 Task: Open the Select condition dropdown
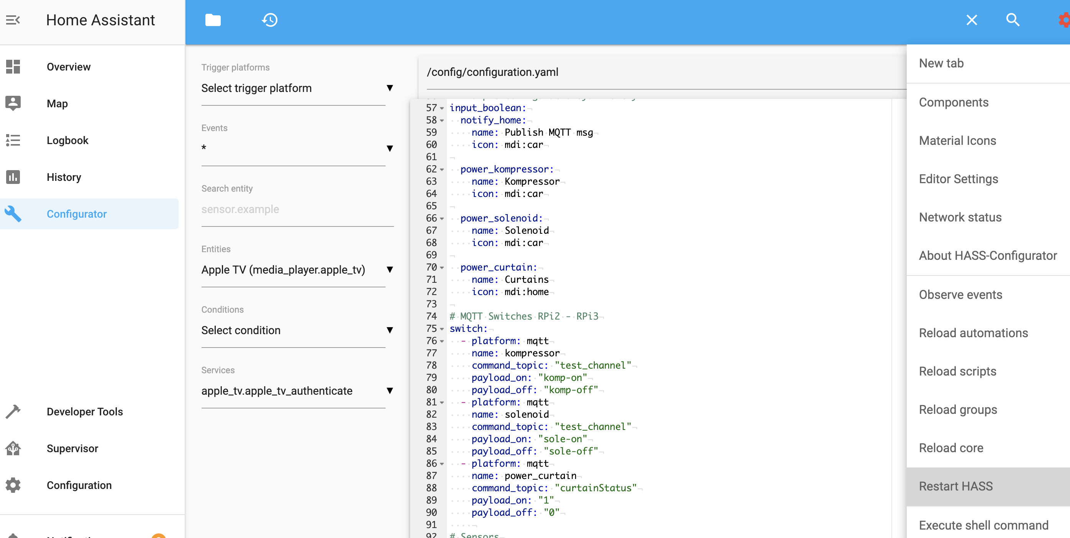pyautogui.click(x=297, y=330)
